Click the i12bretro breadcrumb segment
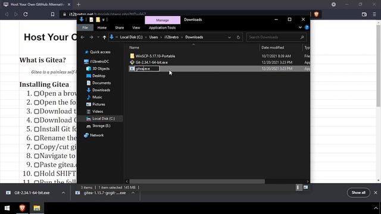 [171, 37]
